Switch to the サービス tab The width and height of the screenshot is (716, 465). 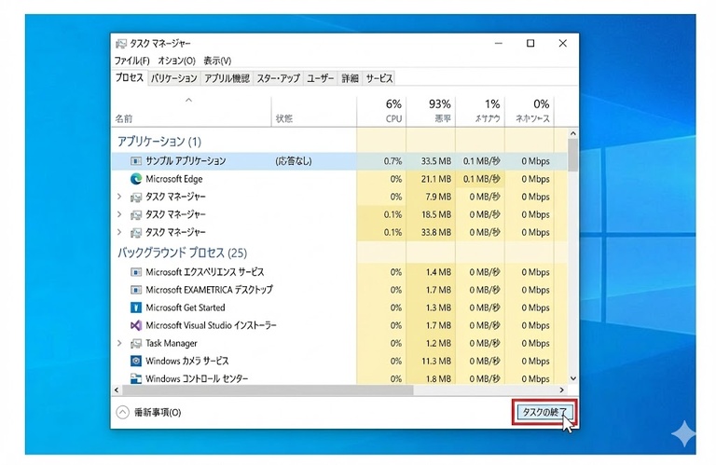(379, 78)
